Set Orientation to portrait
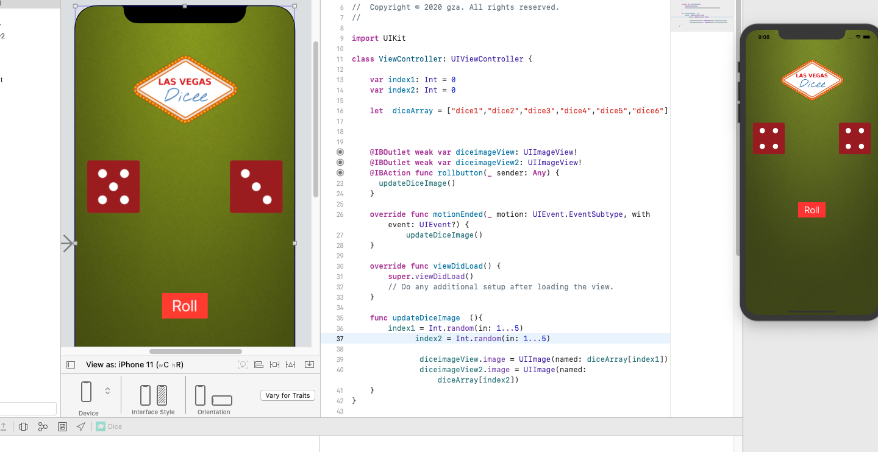878x452 pixels. click(200, 395)
